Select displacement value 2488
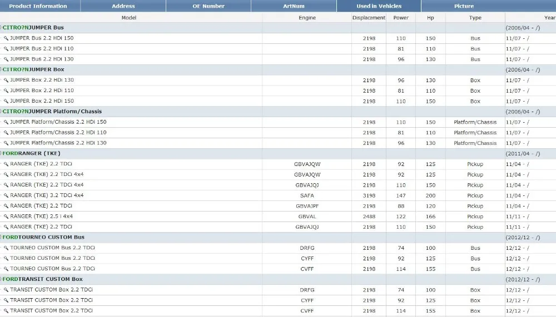The height and width of the screenshot is (317, 556). (x=369, y=217)
